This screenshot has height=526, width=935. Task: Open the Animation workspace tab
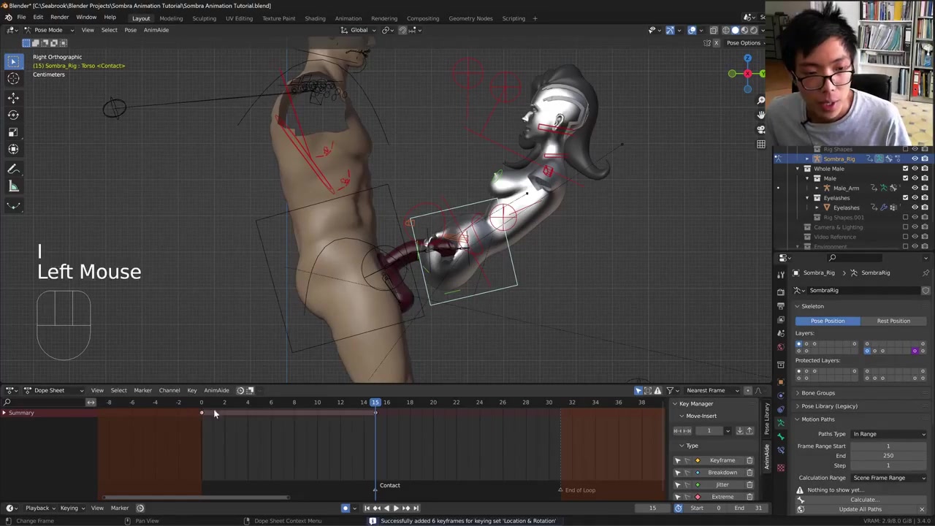click(x=348, y=18)
